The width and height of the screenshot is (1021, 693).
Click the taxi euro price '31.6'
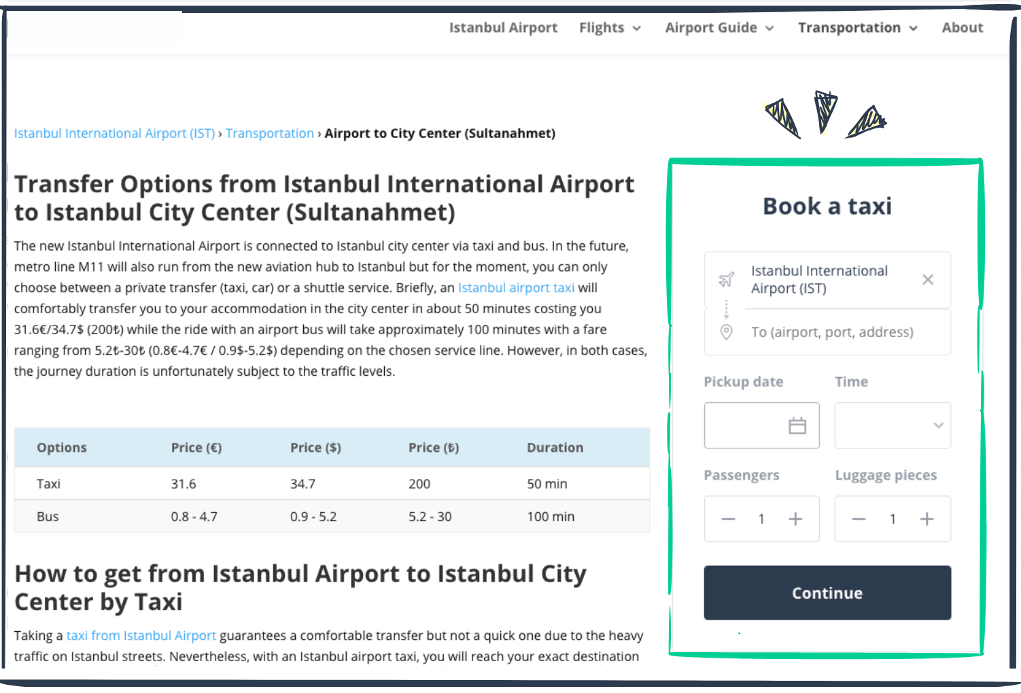point(184,484)
